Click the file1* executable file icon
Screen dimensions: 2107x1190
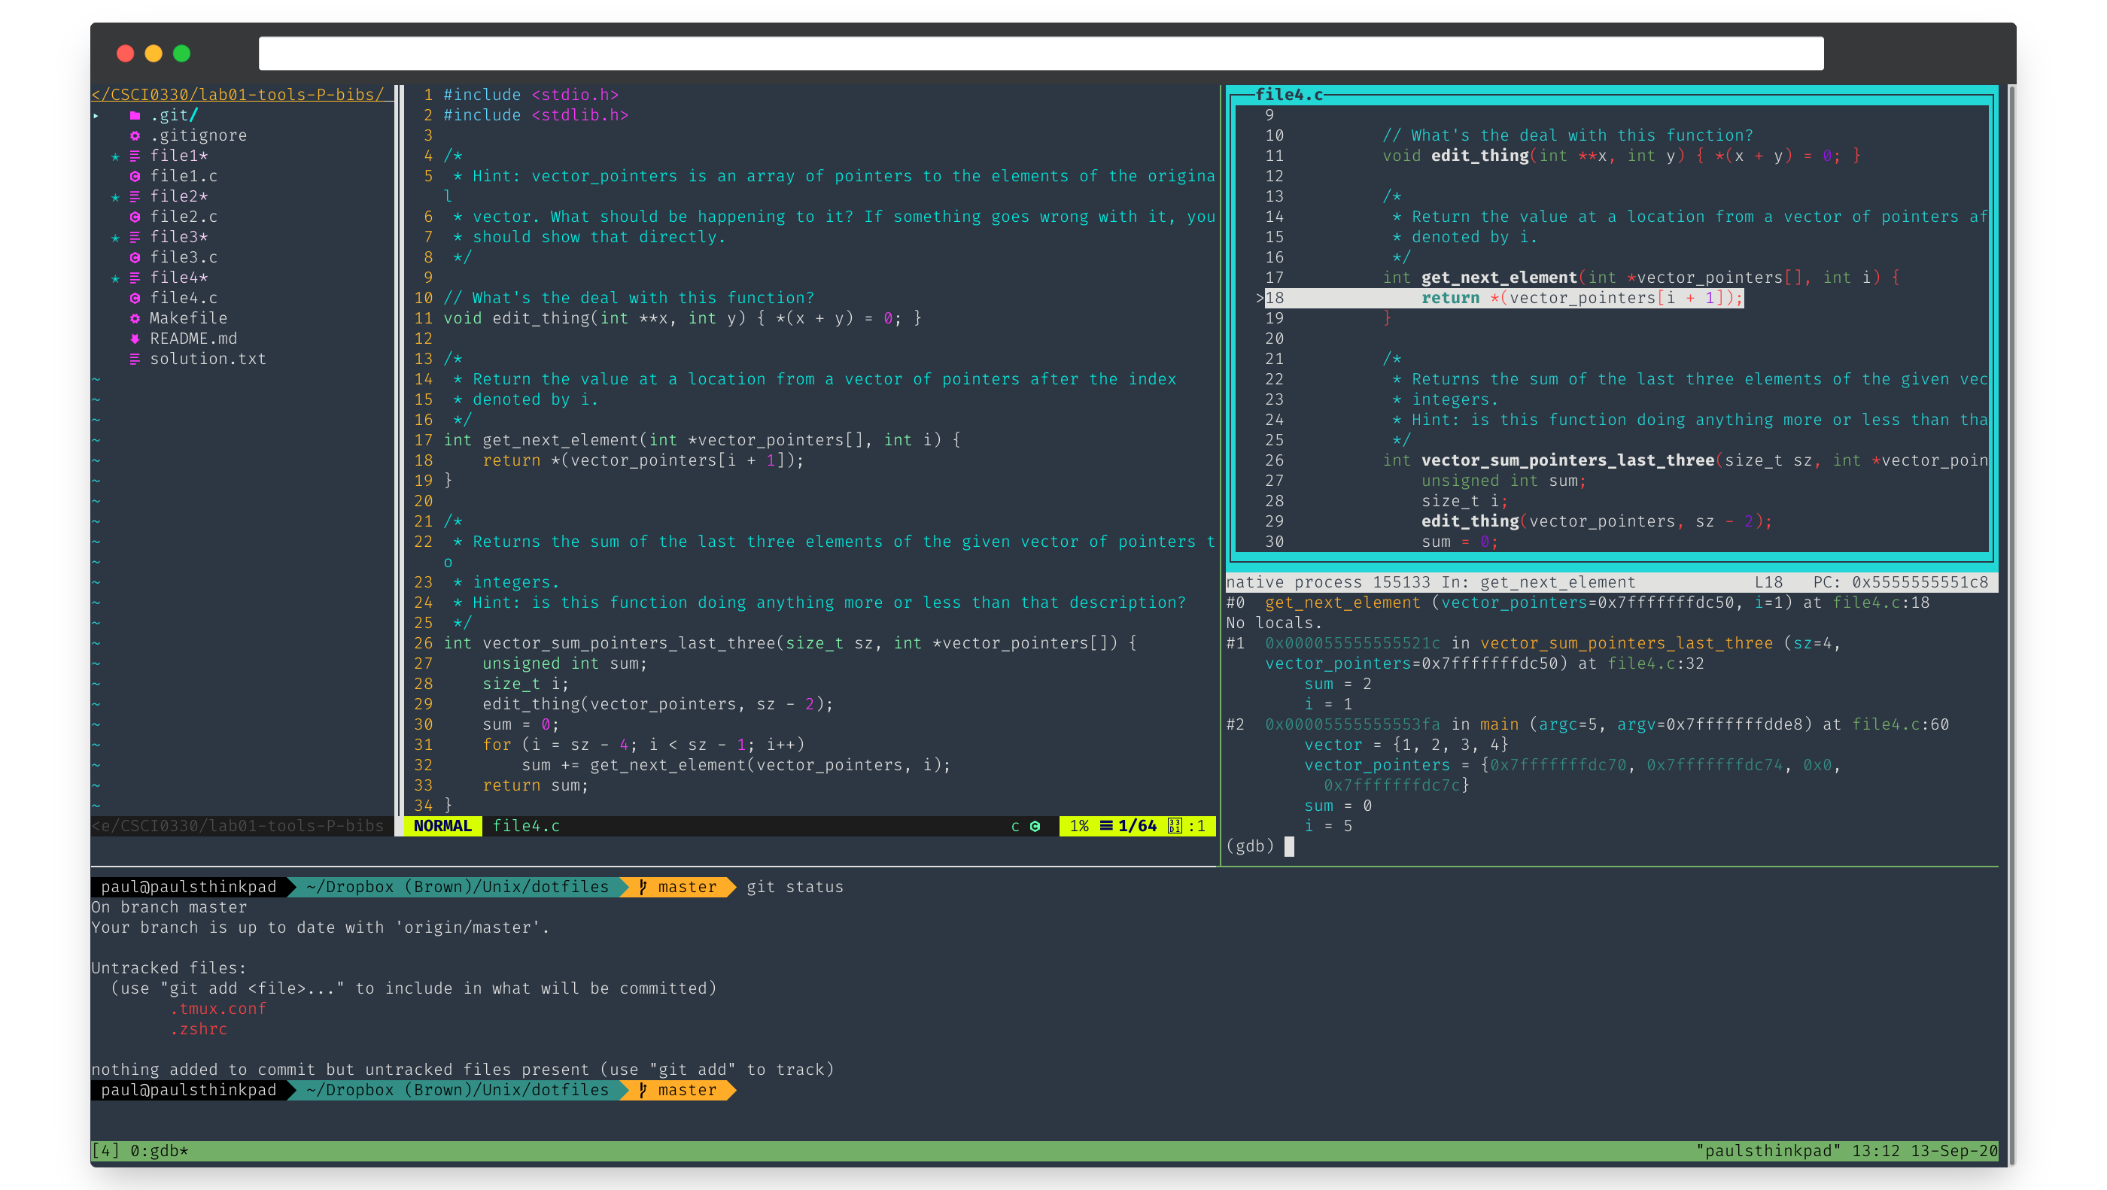click(x=135, y=156)
